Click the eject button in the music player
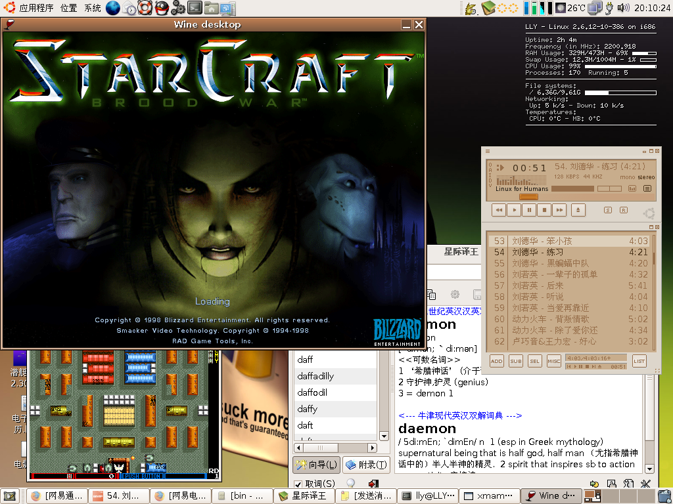Viewport: 673px width, 504px height. (578, 210)
